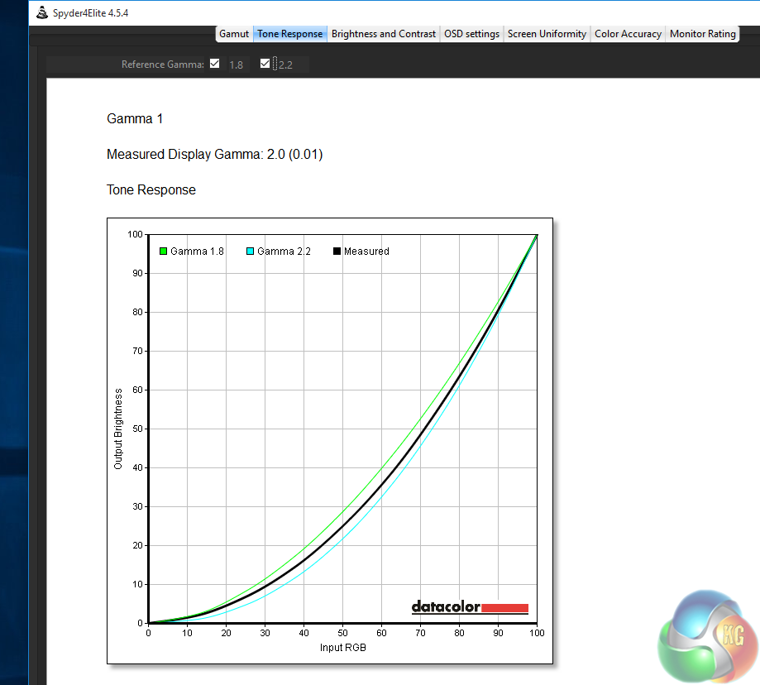Screen dimensions: 760x685
Task: Open the Color Accuracy tab
Action: (628, 34)
